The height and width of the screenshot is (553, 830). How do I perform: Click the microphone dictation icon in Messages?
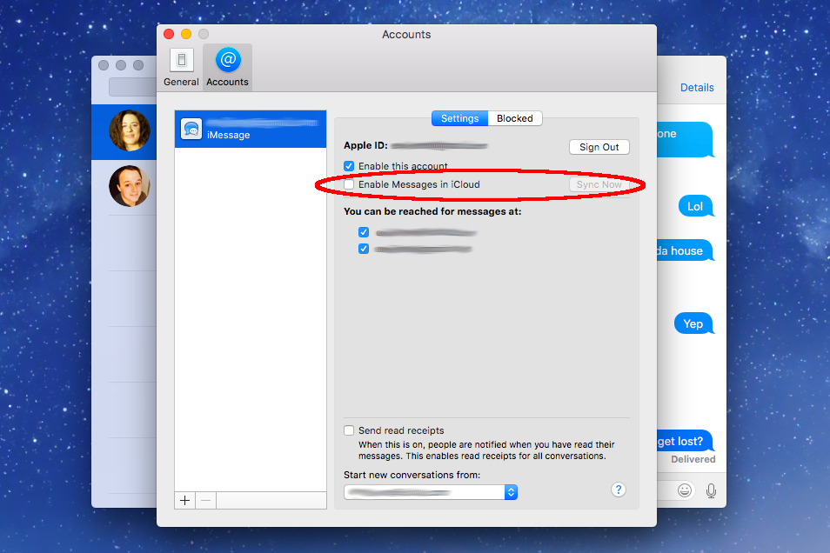point(711,491)
